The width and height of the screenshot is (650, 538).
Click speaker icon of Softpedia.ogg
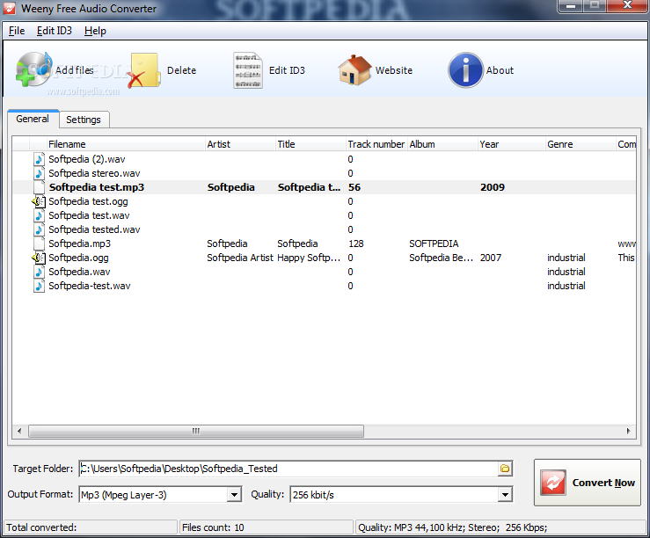[39, 258]
